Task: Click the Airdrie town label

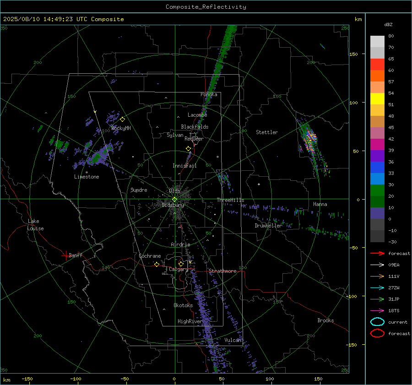Action: click(x=180, y=244)
